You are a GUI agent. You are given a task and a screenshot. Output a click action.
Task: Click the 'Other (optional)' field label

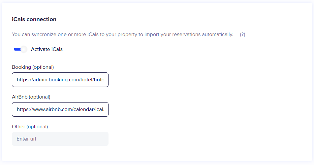coord(30,127)
